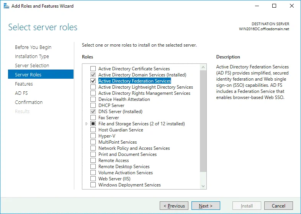Image resolution: width=301 pixels, height=214 pixels.
Task: Enable the Hyper-V role checkbox
Action: pos(93,136)
